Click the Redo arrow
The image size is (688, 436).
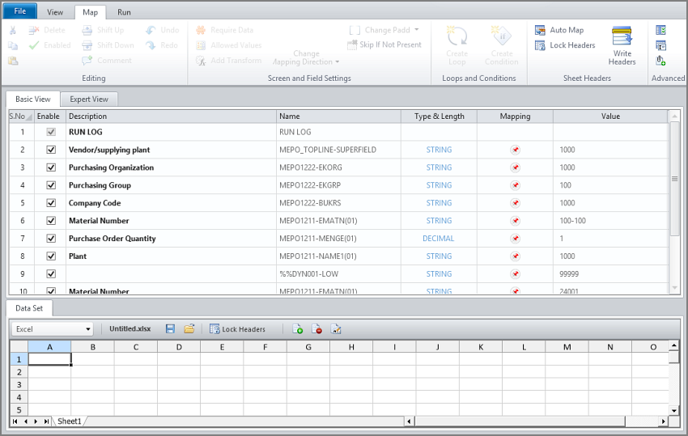162,45
